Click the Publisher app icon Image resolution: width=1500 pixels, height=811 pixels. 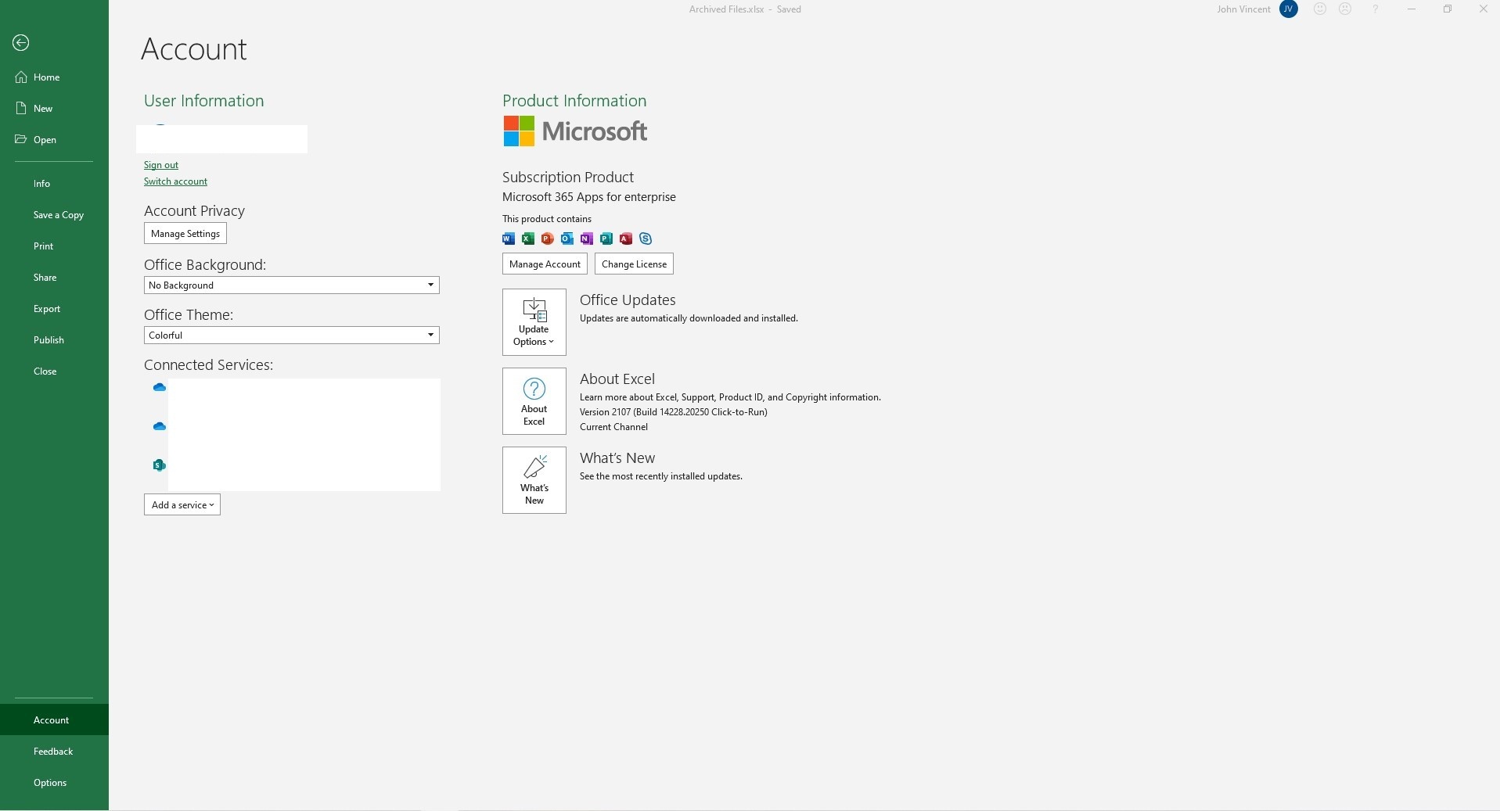pos(606,239)
